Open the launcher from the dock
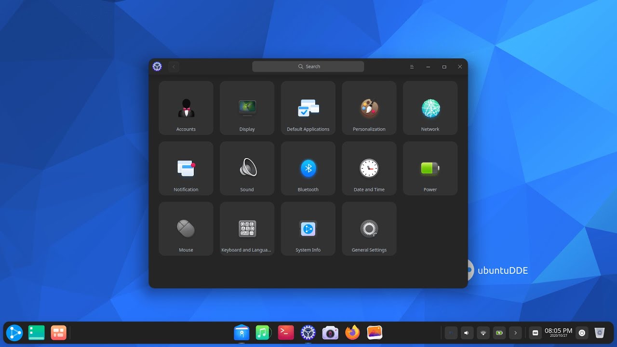Viewport: 617px width, 347px height. tap(14, 333)
